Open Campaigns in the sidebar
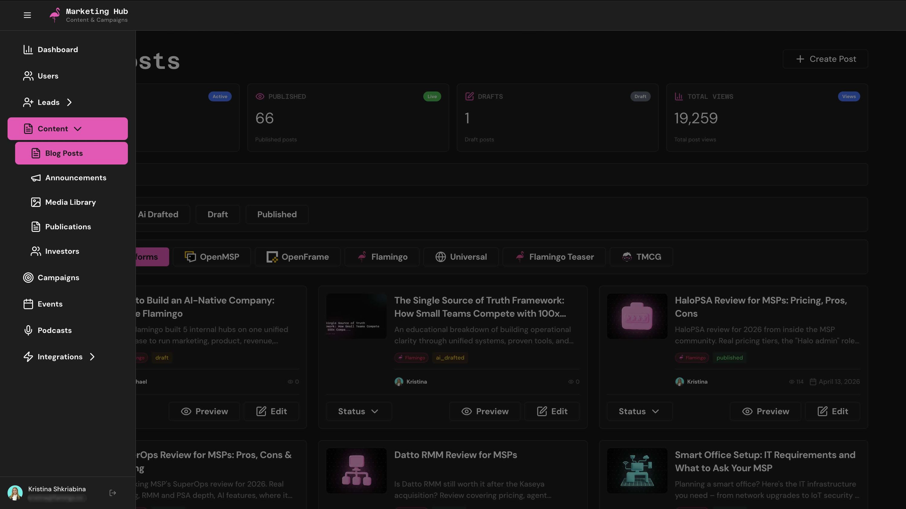The width and height of the screenshot is (906, 509). point(68,277)
